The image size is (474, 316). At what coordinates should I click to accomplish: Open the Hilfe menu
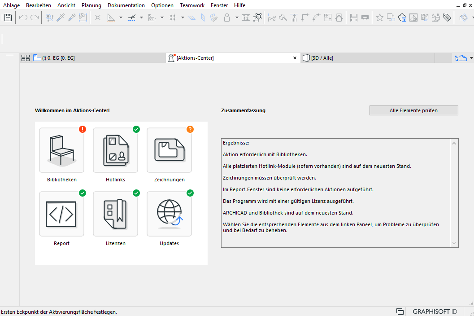[x=240, y=5]
